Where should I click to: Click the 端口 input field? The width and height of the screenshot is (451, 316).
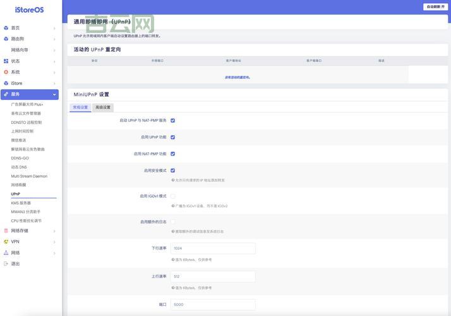click(x=213, y=305)
